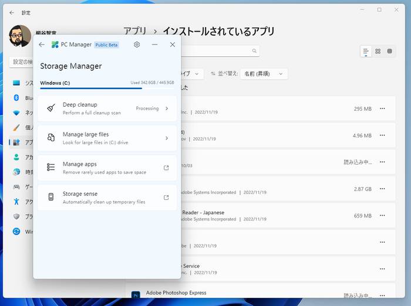
Task: Expand the Deep cleanup chevron
Action: (x=167, y=108)
